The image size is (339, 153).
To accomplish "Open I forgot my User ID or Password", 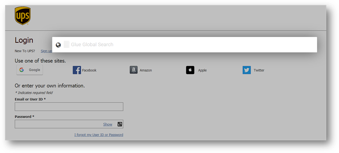I will 99,135.
